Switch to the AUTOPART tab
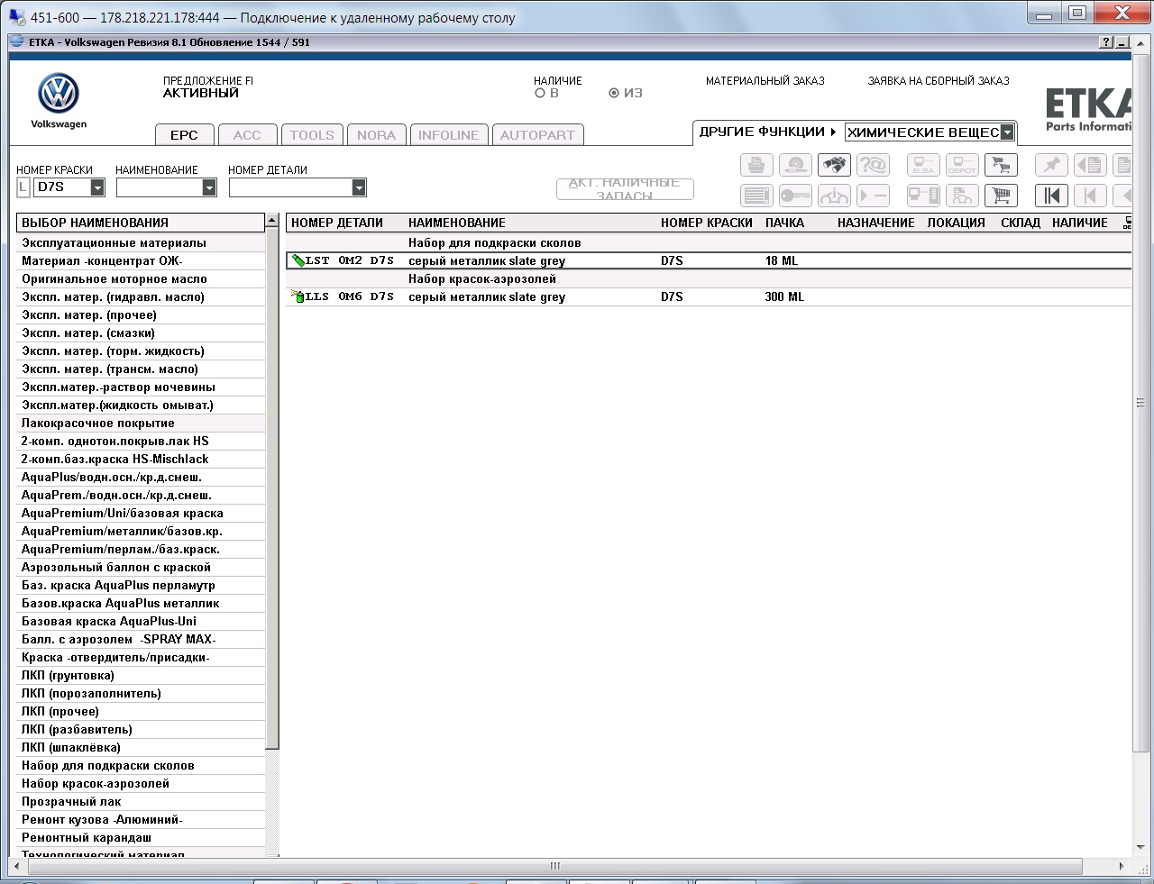 [537, 134]
